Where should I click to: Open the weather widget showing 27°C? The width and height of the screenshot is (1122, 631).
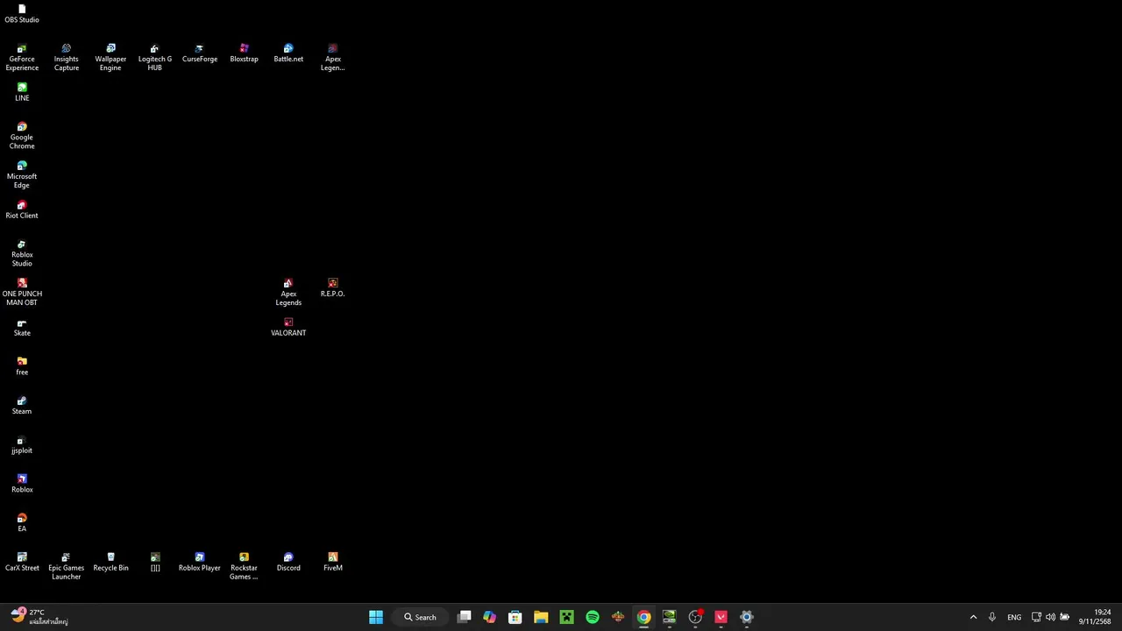(x=39, y=617)
